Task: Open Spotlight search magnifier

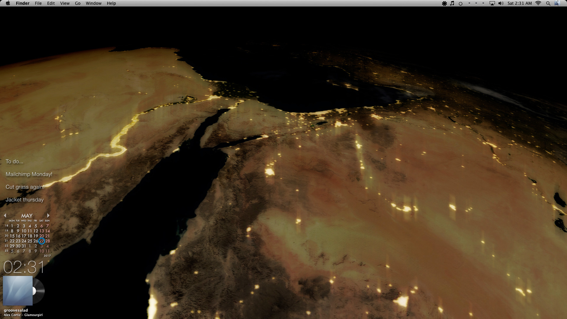Action: coord(548,4)
